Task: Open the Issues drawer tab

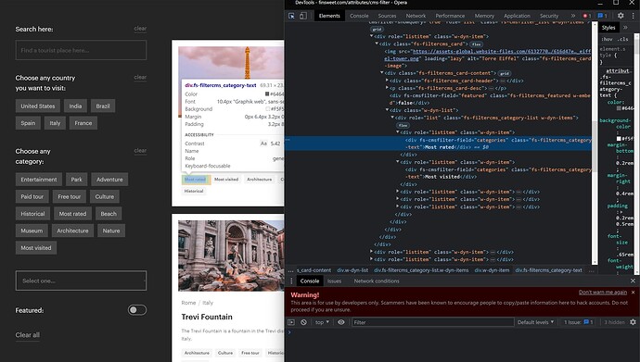Action: click(x=334, y=281)
